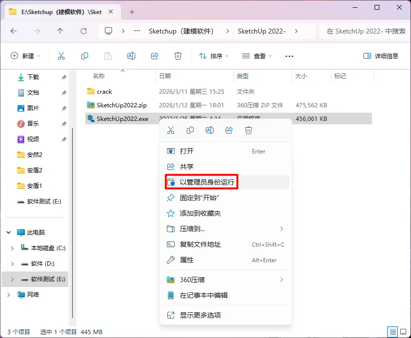Click chevron after Sketchup（建模软件）breadcrumb
Image resolution: width=411 pixels, height=338 pixels.
(x=228, y=31)
